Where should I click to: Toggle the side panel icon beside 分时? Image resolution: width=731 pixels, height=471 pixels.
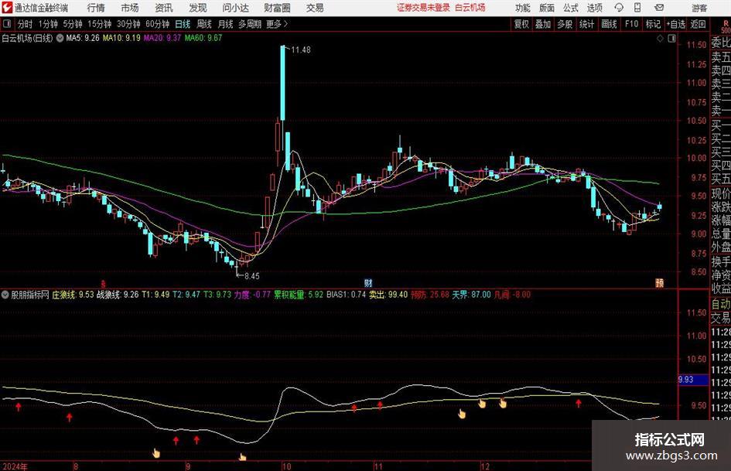7,24
